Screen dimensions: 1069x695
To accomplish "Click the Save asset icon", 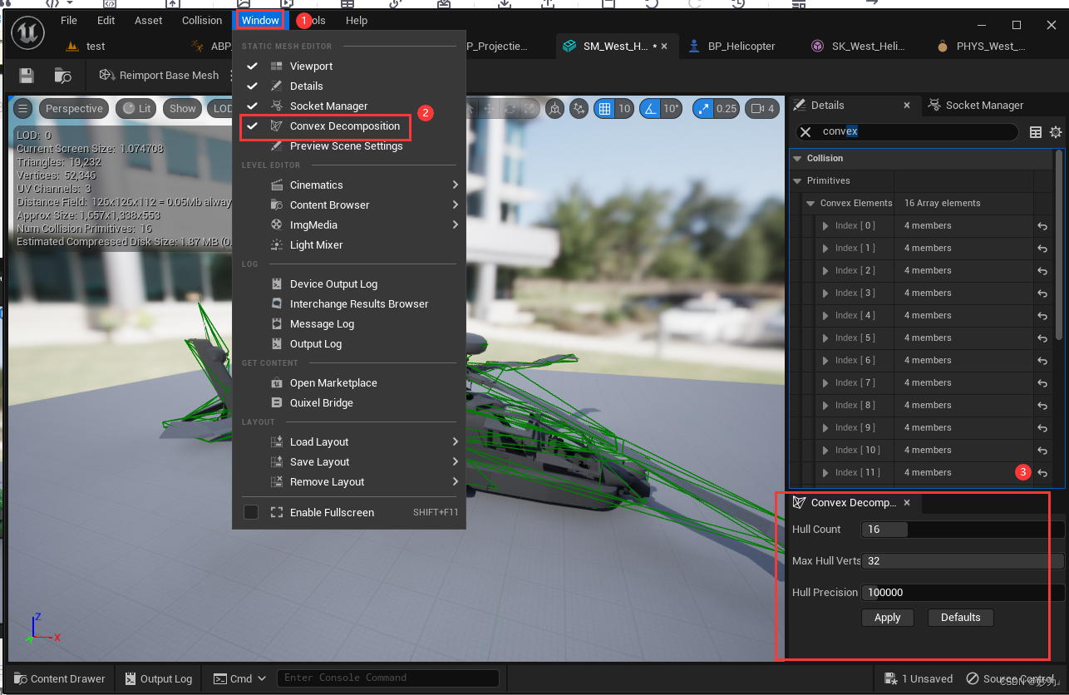I will click(26, 75).
